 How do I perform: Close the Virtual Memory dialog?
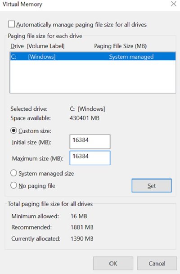[x=174, y=4]
